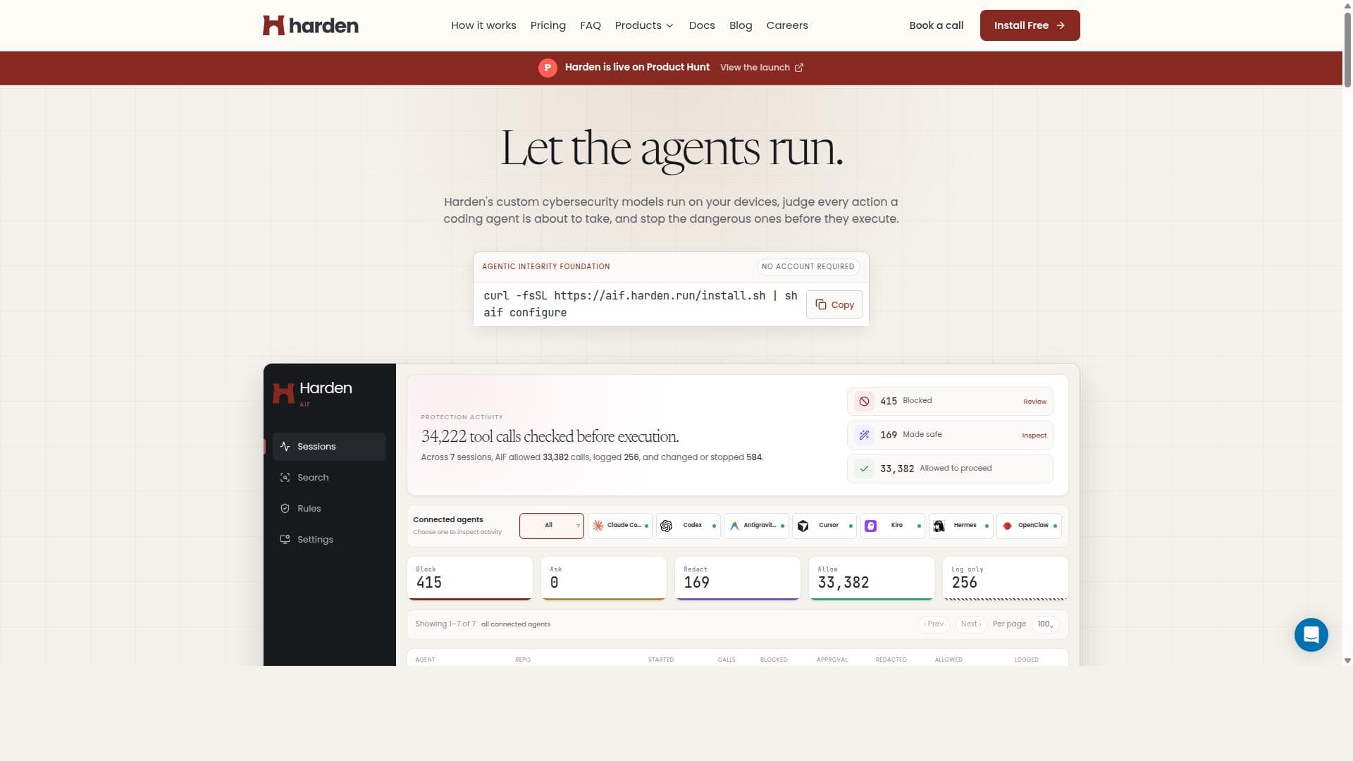Open the FAQ navigation link
This screenshot has width=1353, height=761.
click(591, 25)
